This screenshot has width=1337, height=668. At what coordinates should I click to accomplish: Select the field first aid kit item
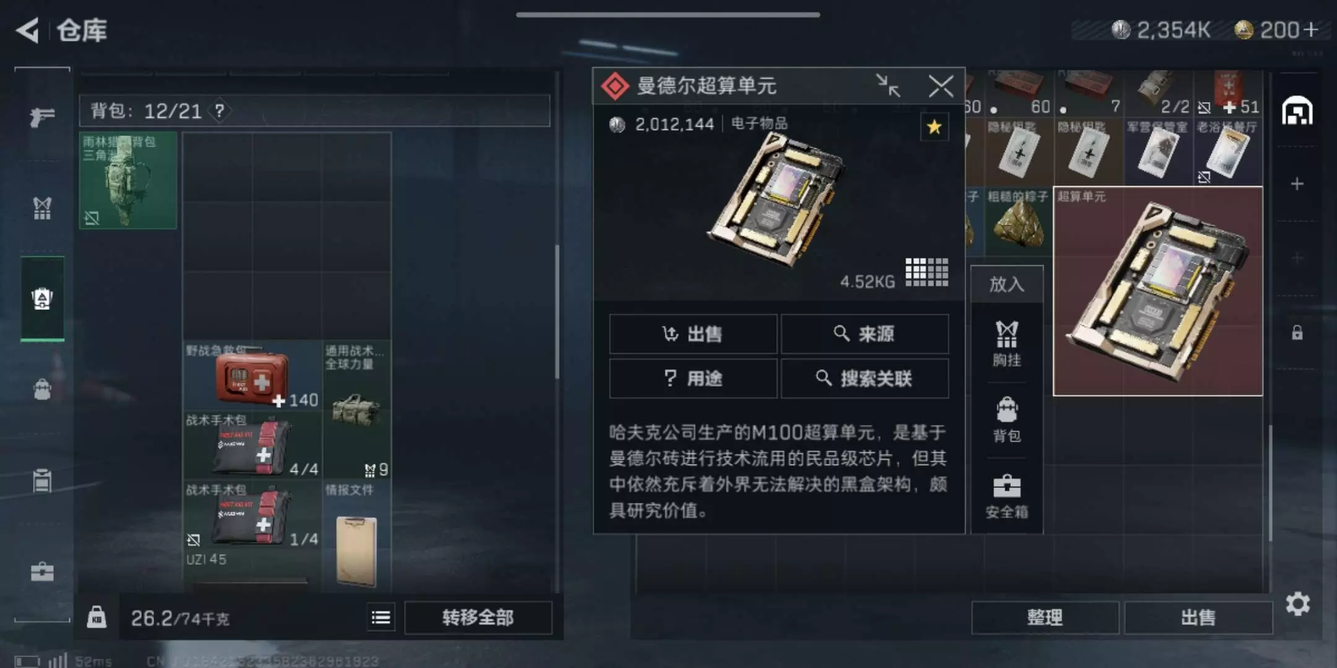(x=252, y=376)
